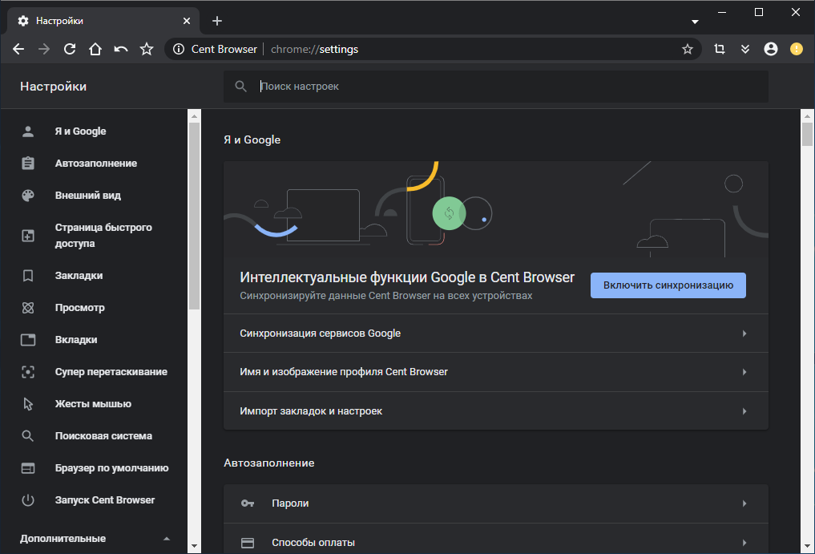Image resolution: width=815 pixels, height=554 pixels.
Task: Click the Автозаполнение section heading
Action: coord(268,463)
